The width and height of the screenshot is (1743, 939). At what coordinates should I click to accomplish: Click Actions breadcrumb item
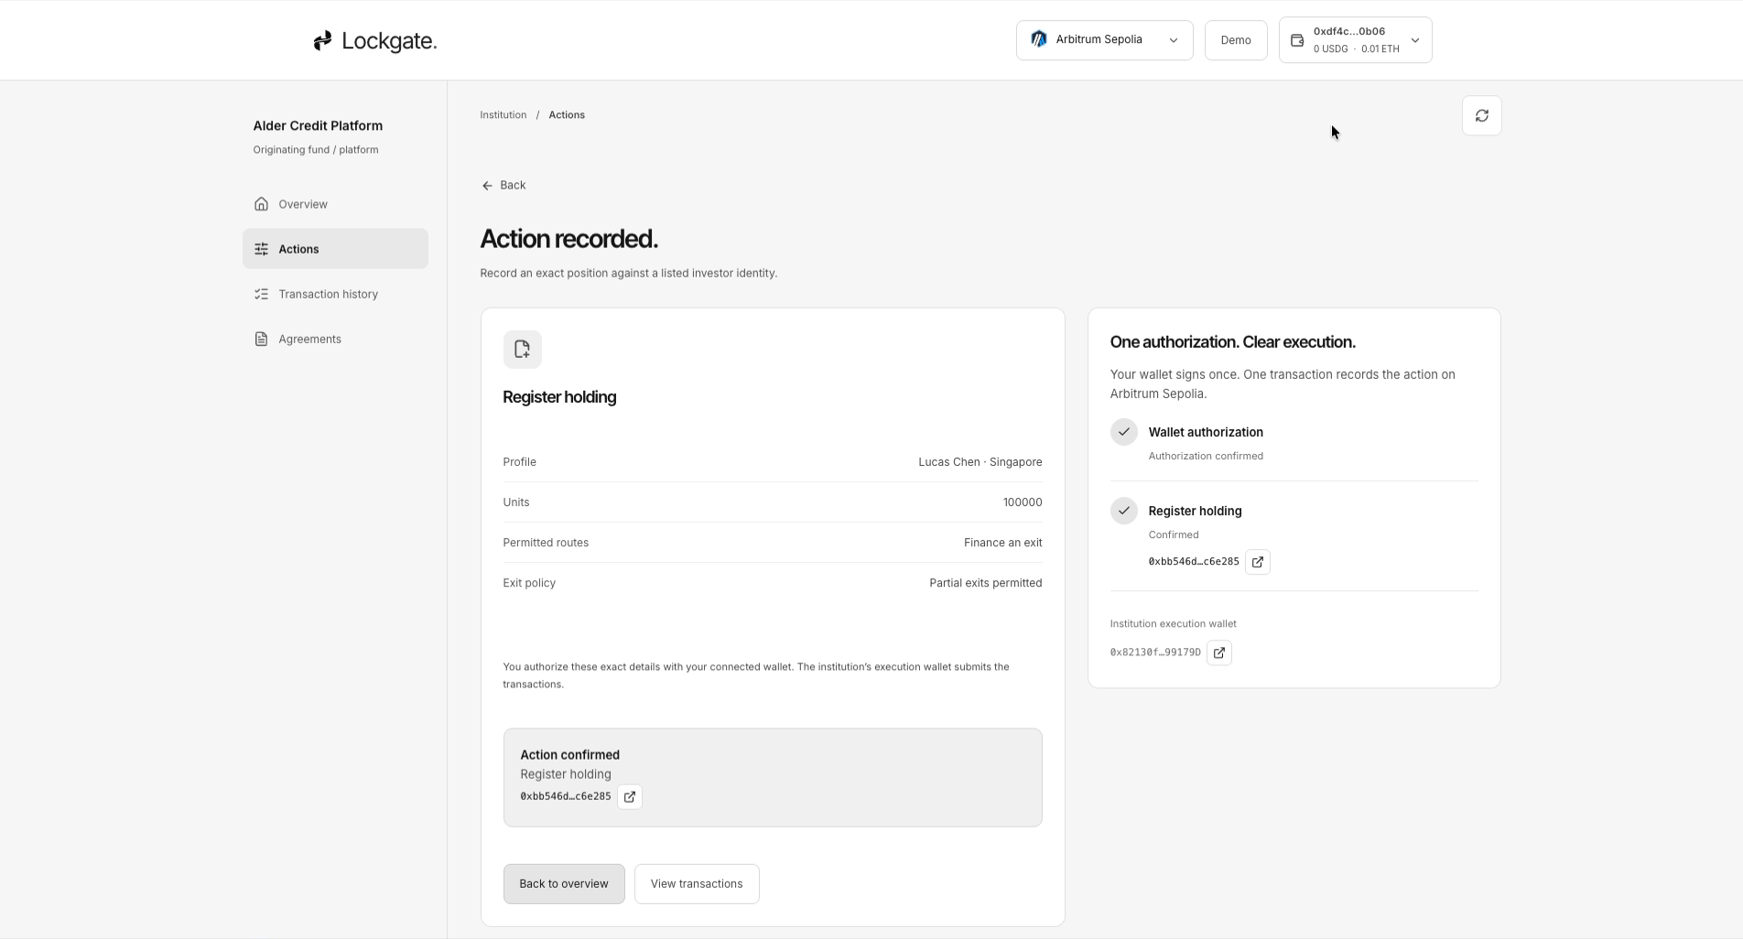pyautogui.click(x=567, y=115)
